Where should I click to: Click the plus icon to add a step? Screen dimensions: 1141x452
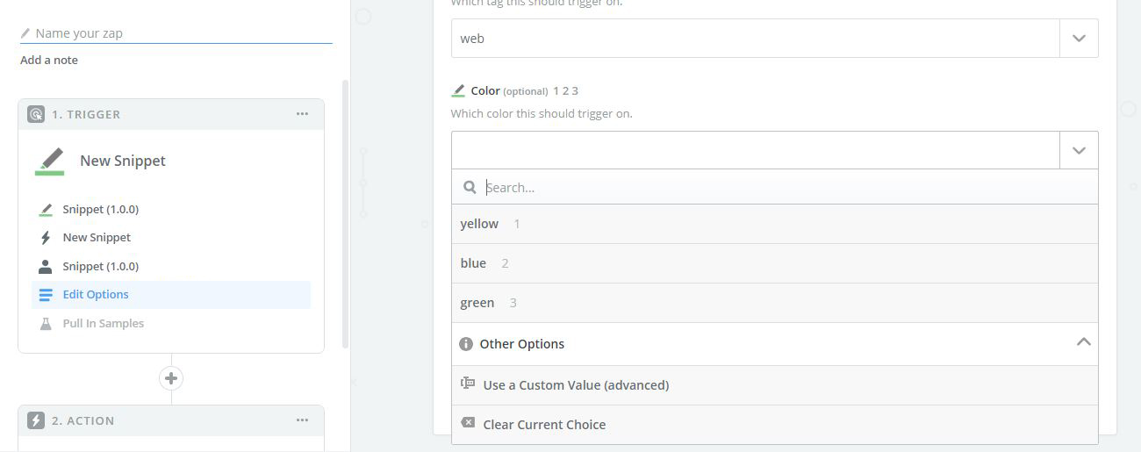pos(171,379)
